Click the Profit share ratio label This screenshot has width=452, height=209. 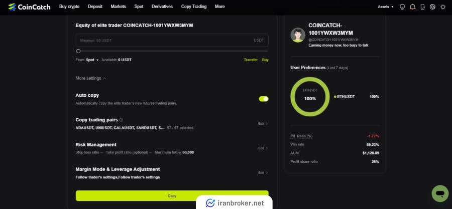click(304, 162)
